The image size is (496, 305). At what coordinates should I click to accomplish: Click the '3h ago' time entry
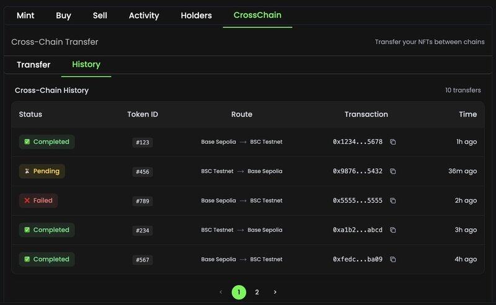(466, 230)
